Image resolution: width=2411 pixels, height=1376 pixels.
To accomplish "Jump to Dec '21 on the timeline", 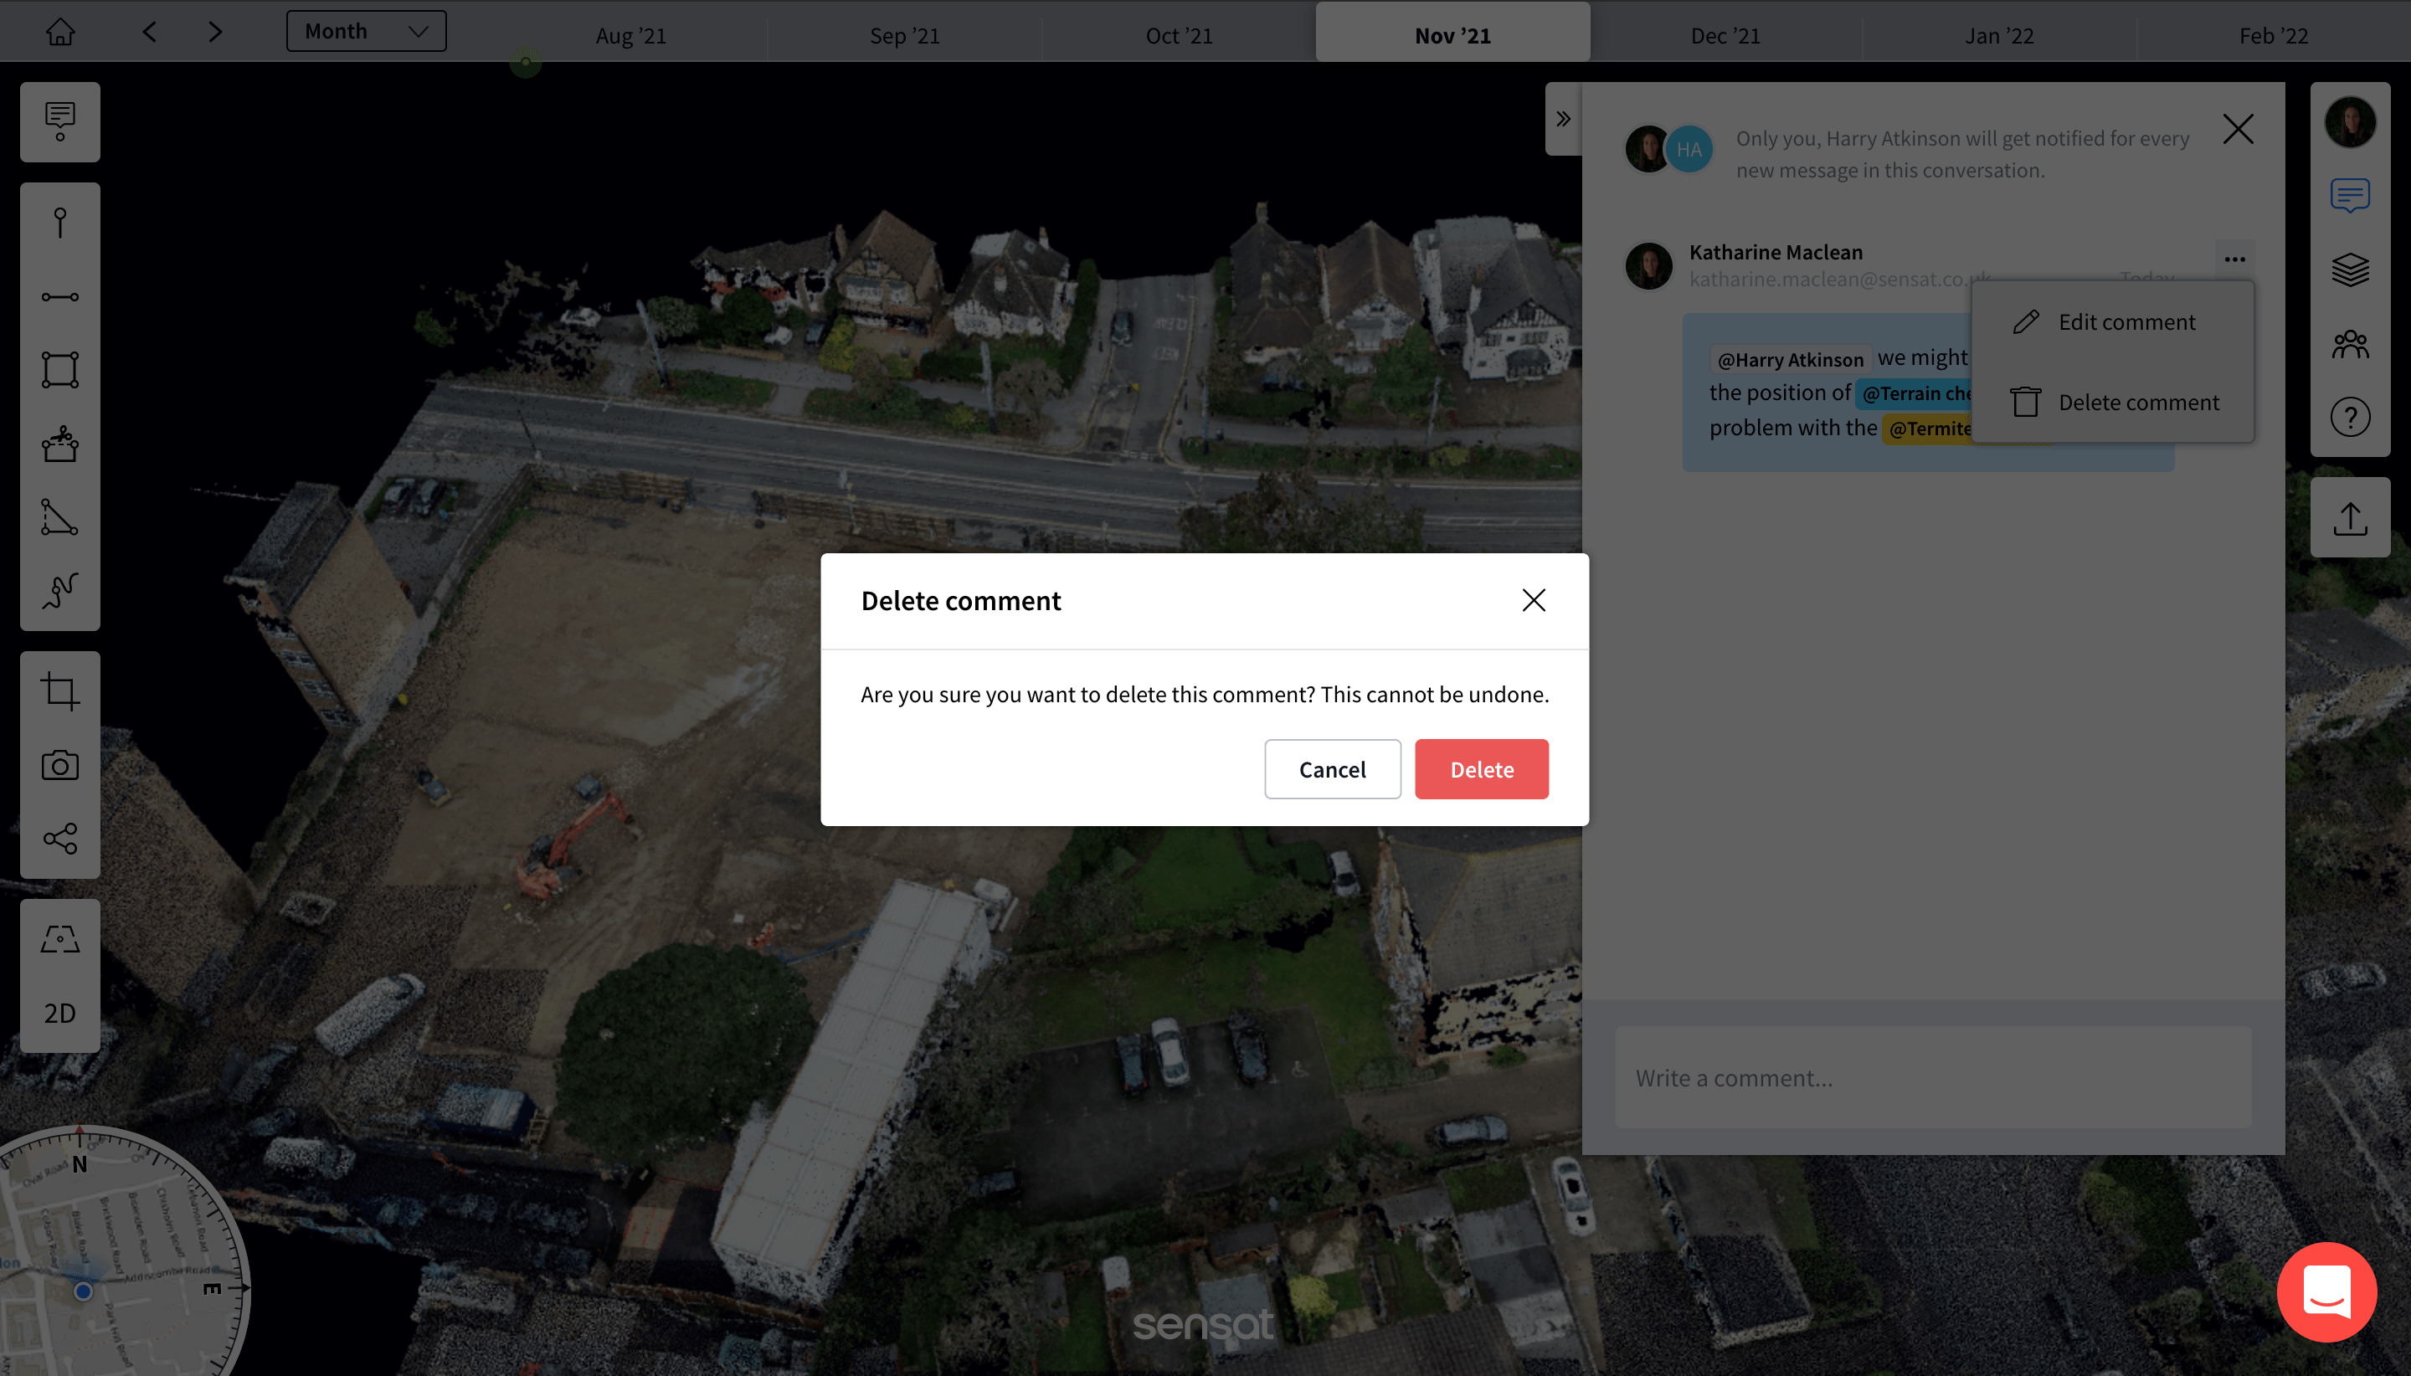I will (x=1725, y=35).
